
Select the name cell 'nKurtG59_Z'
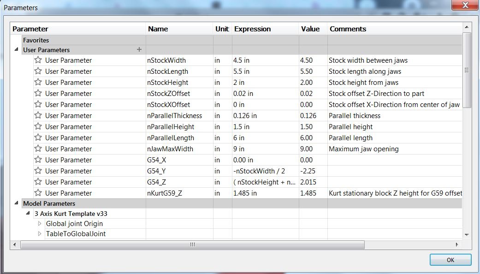pyautogui.click(x=179, y=193)
